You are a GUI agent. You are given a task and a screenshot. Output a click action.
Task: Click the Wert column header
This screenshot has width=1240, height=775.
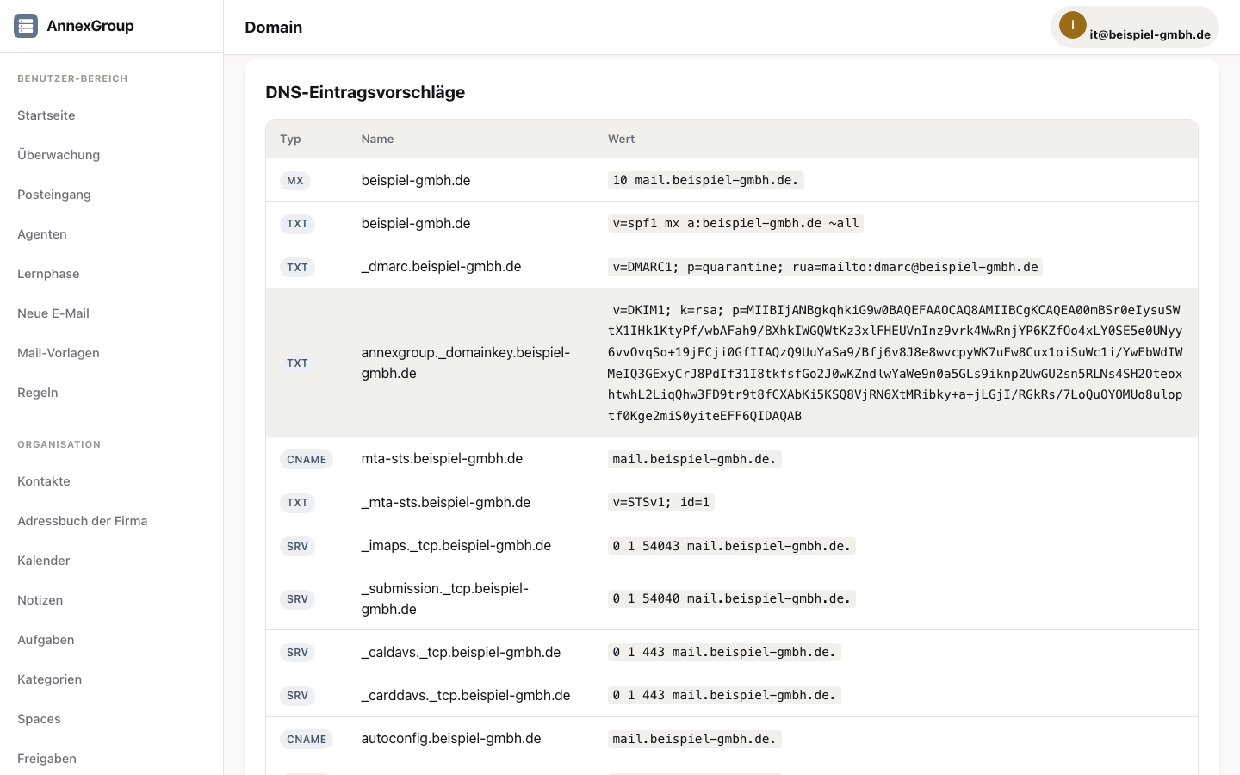pyautogui.click(x=622, y=139)
